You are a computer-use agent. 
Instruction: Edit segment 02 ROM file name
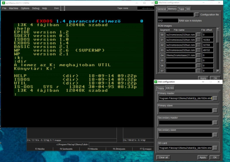click(x=181, y=45)
